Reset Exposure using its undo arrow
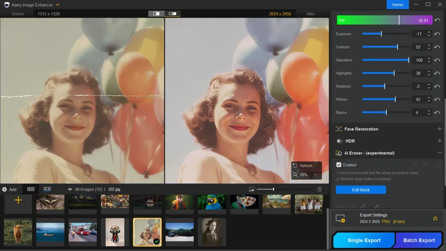 coord(437,34)
